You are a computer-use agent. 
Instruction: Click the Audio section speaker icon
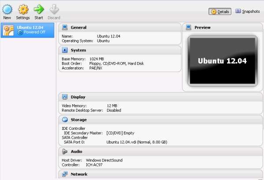coord(65,151)
